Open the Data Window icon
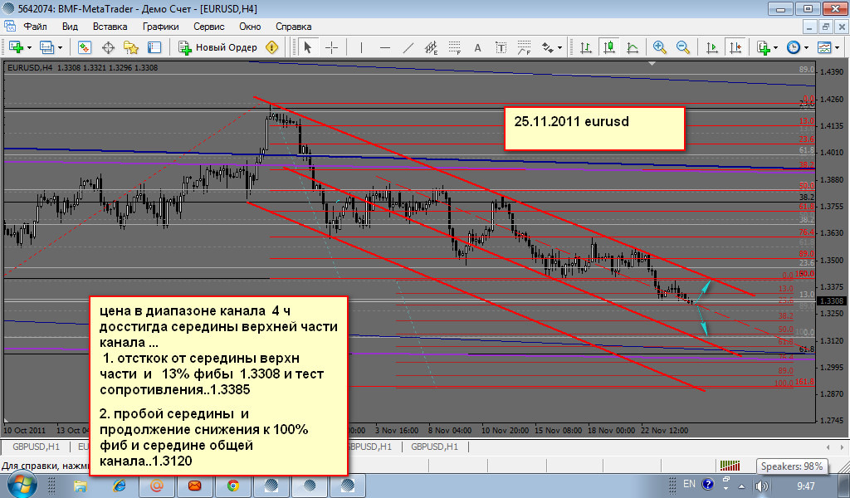Screen dimensions: 850x498 click(x=108, y=47)
